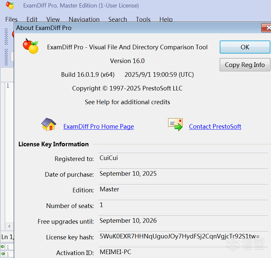Viewport: 271px width, 258px height.
Task: Click build timestamp 2025/9/1 19:00:59 (UTC)
Action: click(x=159, y=74)
